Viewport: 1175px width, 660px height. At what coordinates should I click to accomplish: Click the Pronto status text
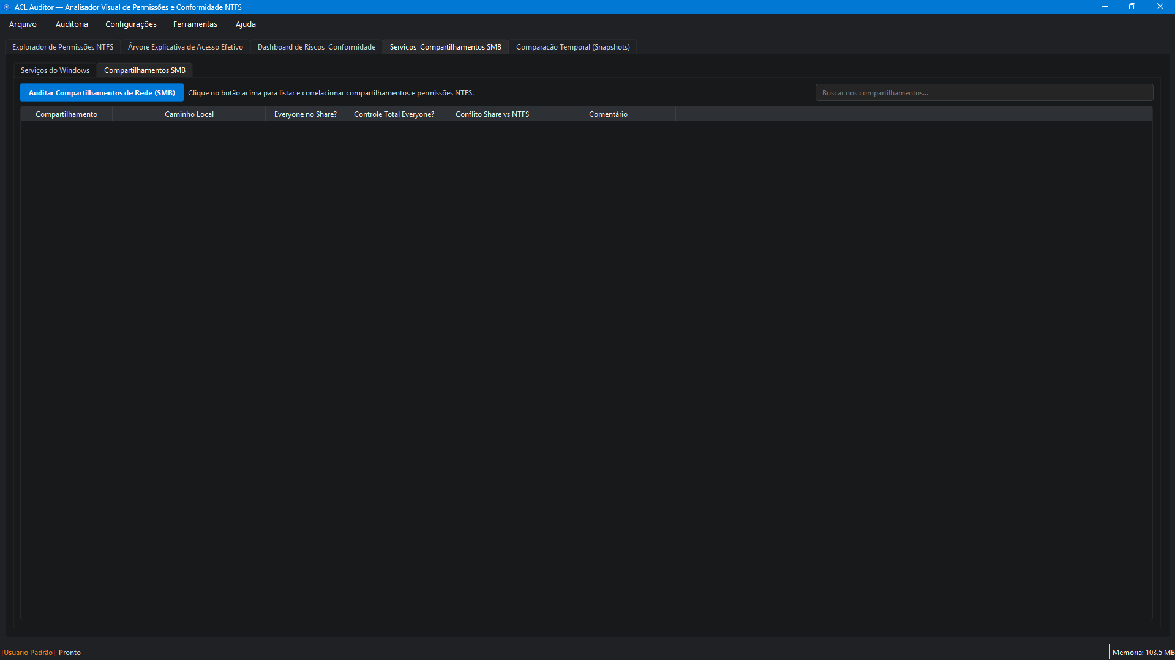coord(70,653)
